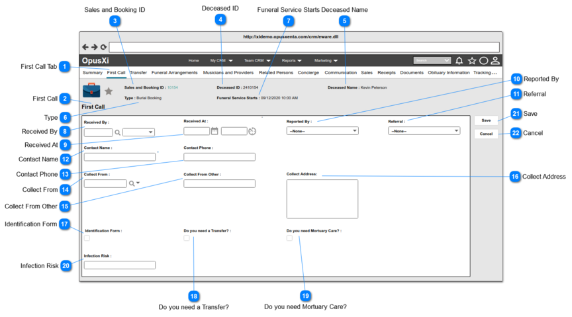Screen dimensions: 572x317
Task: Expand the Marketing menu
Action: tap(326, 61)
